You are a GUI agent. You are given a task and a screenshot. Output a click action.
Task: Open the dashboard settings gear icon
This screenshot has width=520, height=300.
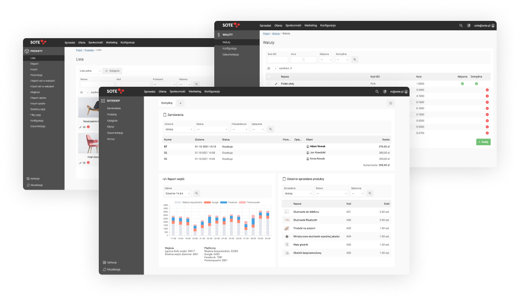coord(390,103)
